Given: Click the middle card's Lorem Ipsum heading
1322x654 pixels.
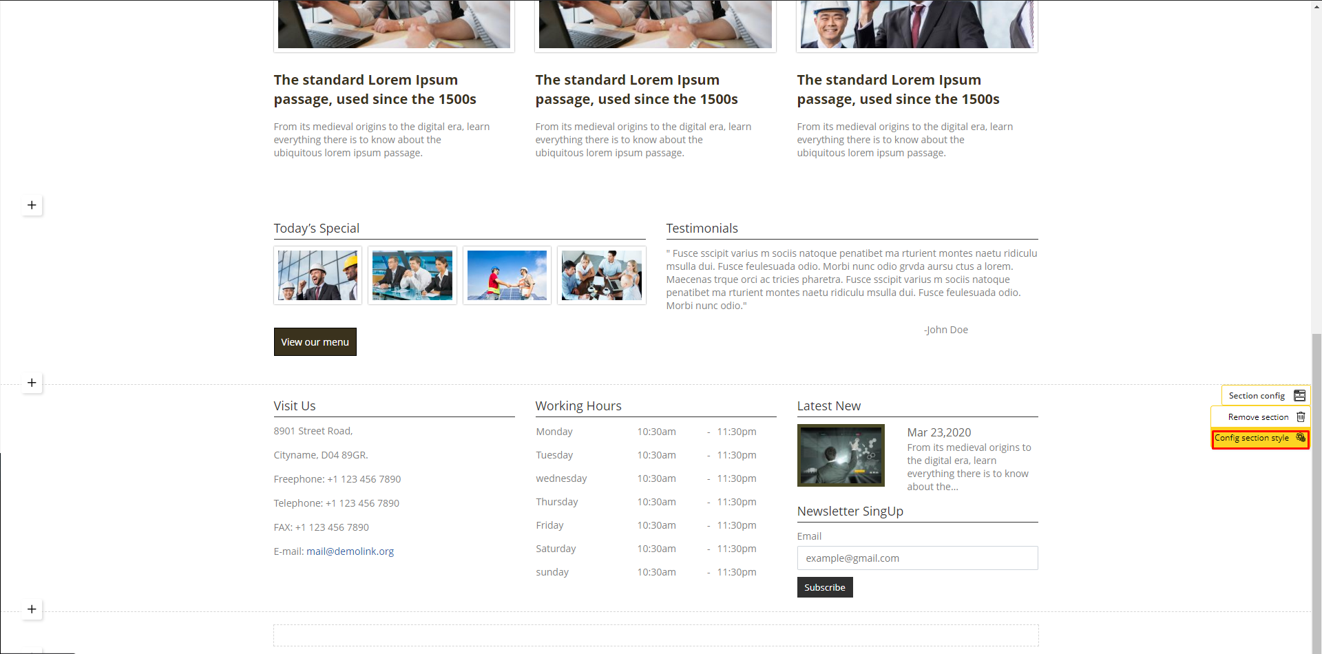Looking at the screenshot, I should 636,89.
